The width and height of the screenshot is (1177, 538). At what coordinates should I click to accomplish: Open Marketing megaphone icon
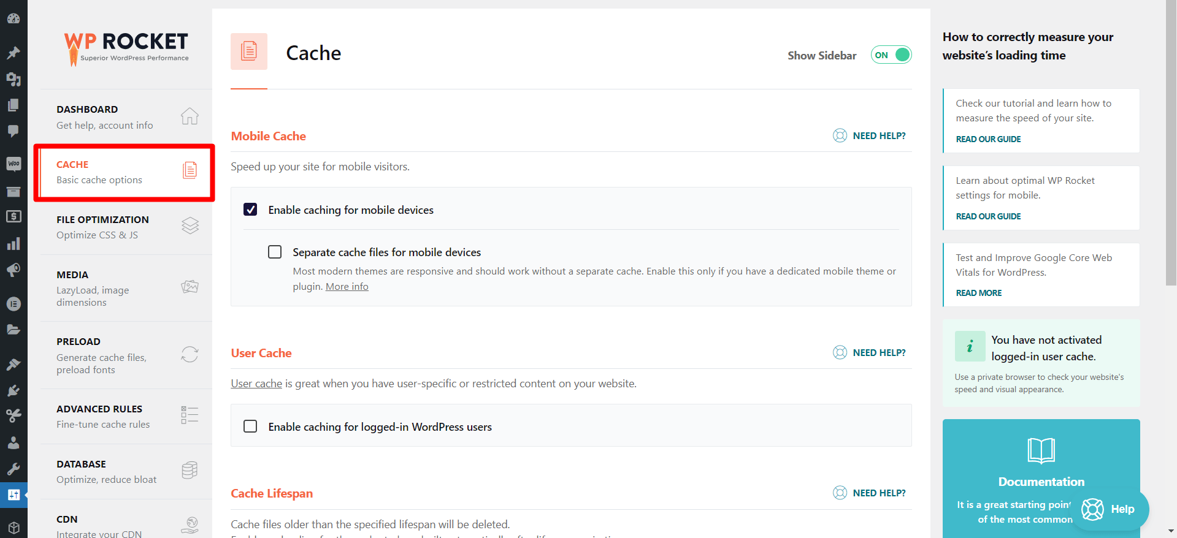pyautogui.click(x=13, y=270)
